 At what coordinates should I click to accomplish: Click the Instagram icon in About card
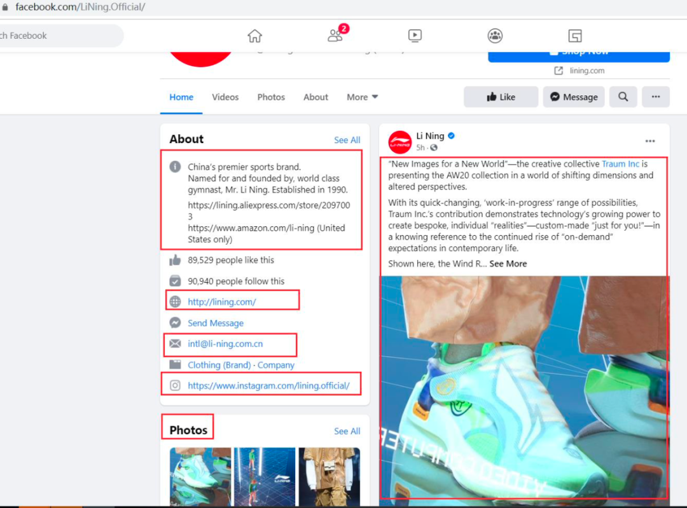pos(176,385)
